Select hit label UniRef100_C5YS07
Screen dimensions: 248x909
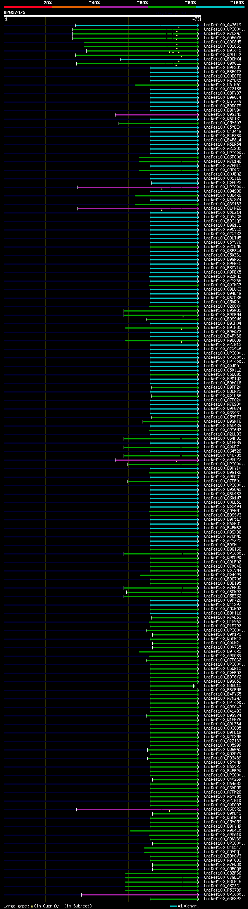[x=222, y=123]
